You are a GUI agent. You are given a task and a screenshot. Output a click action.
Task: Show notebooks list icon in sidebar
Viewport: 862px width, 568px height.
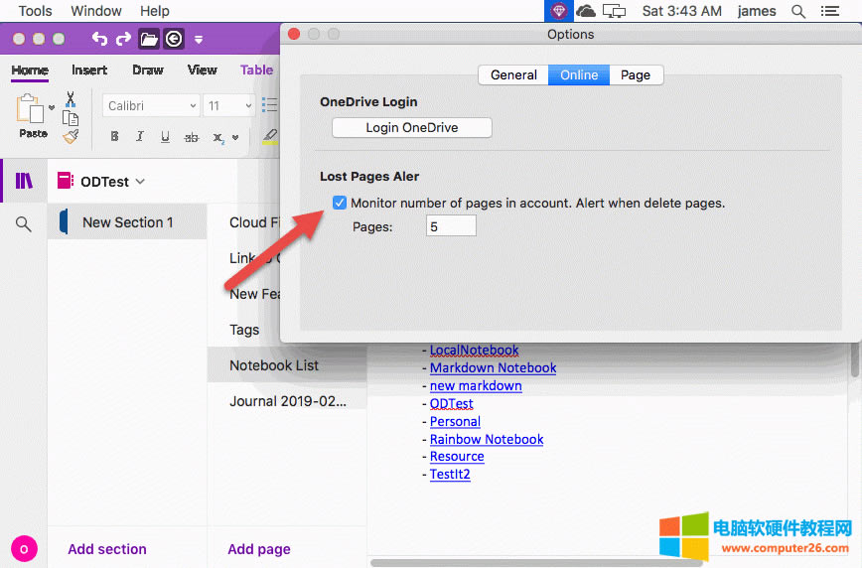[x=24, y=181]
